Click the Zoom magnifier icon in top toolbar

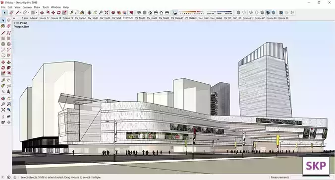(x=101, y=12)
